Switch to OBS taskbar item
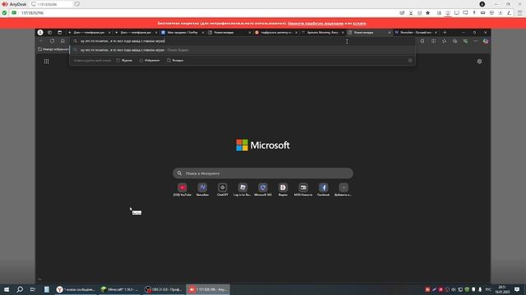The image size is (526, 295). pyautogui.click(x=164, y=289)
